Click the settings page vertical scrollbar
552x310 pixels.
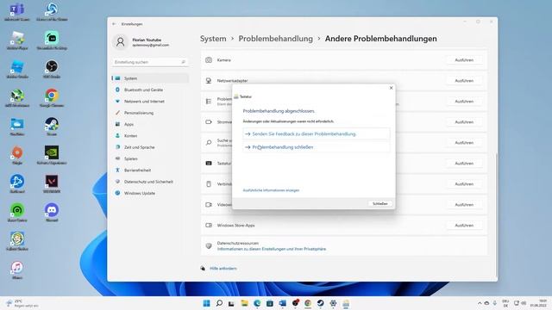(496, 214)
